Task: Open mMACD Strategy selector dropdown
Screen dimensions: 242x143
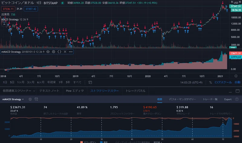Action: click(13, 99)
